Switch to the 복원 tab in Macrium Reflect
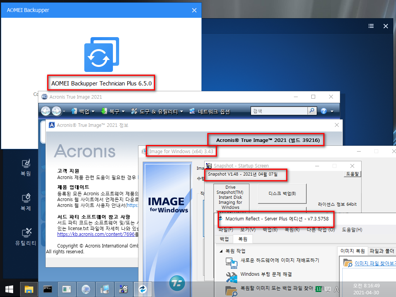This screenshot has width=396, height=297. coord(243,239)
